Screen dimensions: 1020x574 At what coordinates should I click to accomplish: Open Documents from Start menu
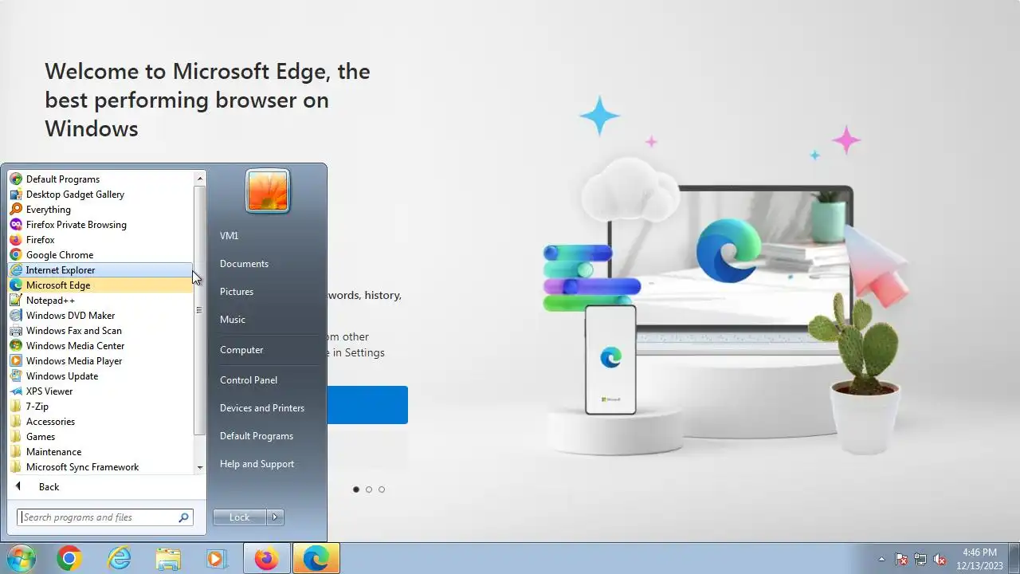[244, 264]
